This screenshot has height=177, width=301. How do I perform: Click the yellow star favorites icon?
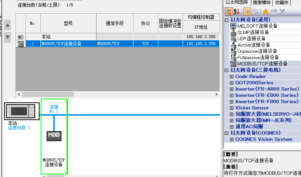tap(266, 11)
